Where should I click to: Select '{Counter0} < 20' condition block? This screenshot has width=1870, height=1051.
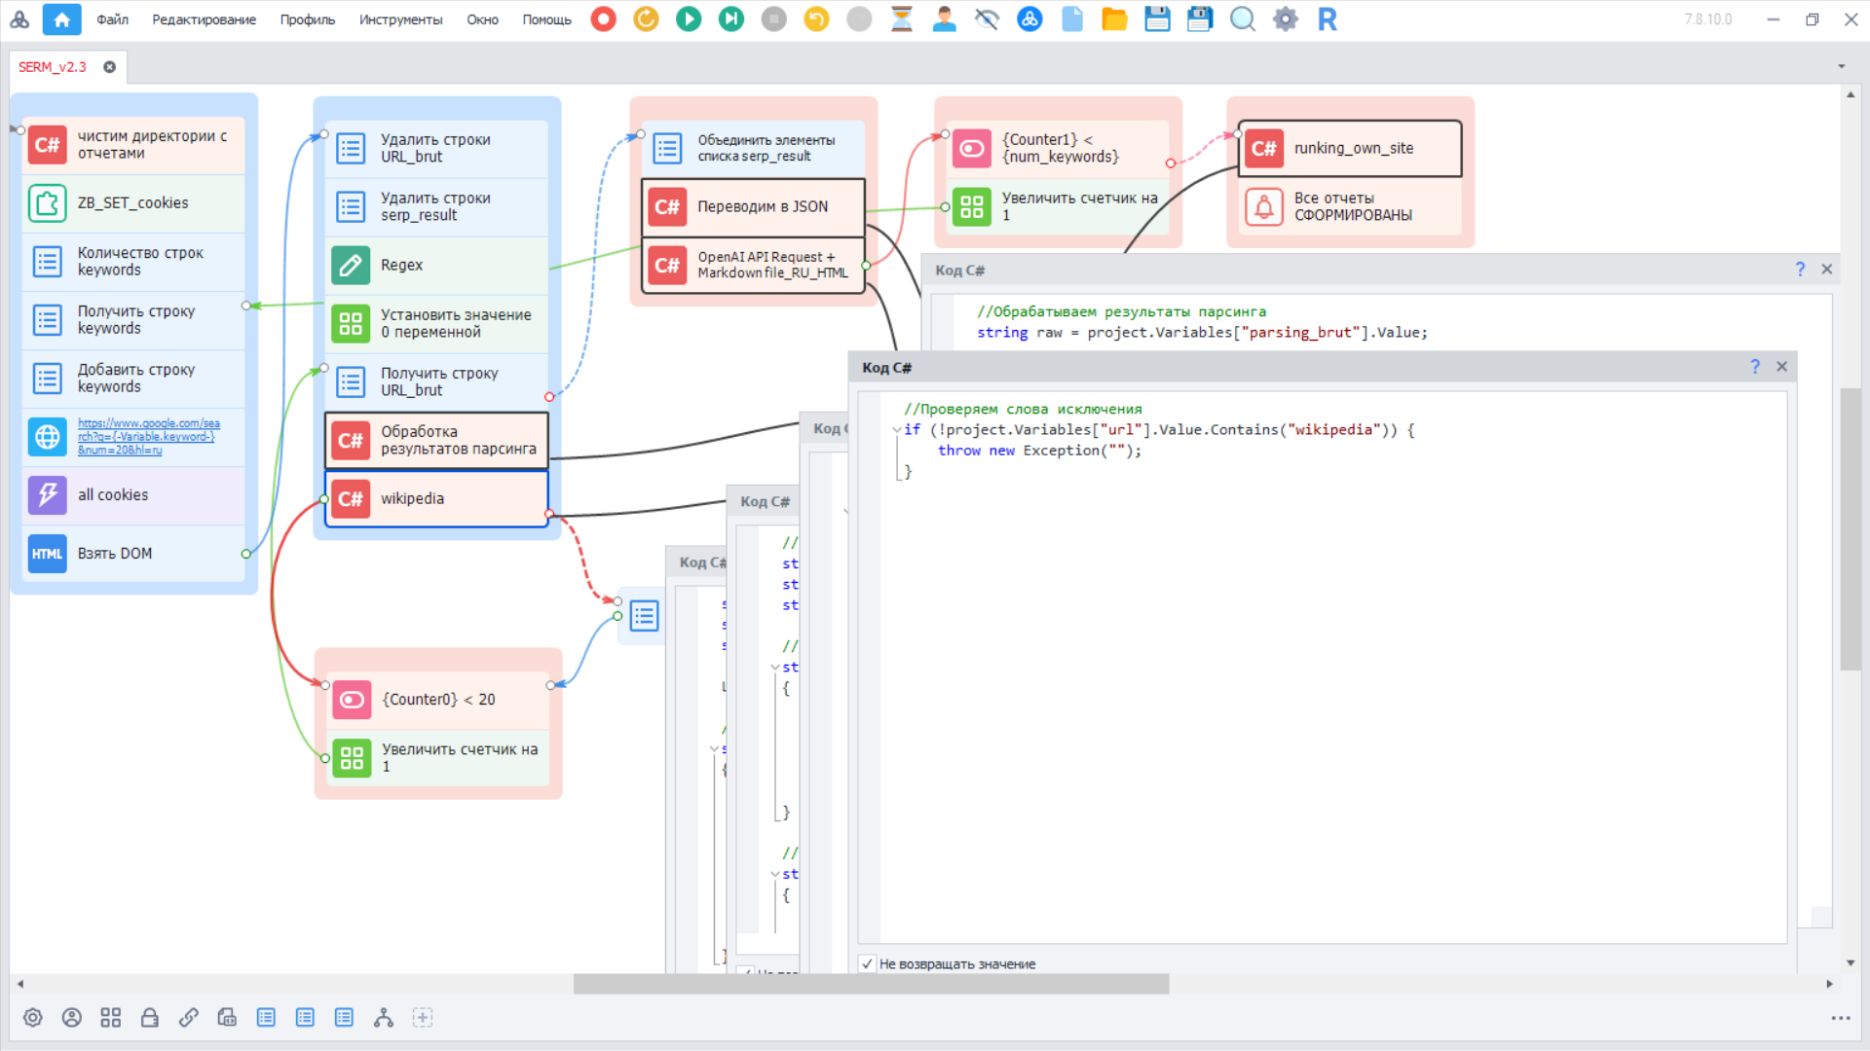coord(437,700)
